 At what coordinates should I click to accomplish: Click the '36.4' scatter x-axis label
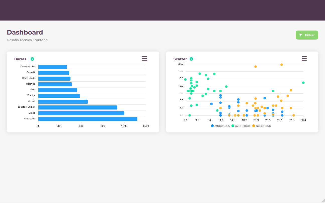[x=303, y=120]
